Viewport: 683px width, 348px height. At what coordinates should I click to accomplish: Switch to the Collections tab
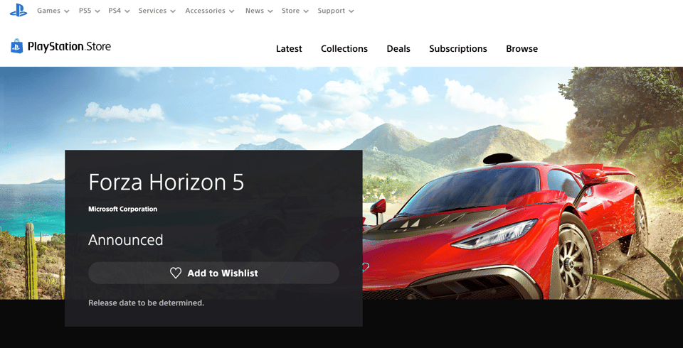point(344,49)
